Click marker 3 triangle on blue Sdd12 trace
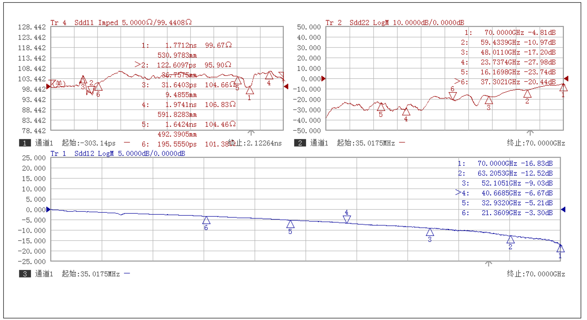Screen dimensions: 587x320 430,232
